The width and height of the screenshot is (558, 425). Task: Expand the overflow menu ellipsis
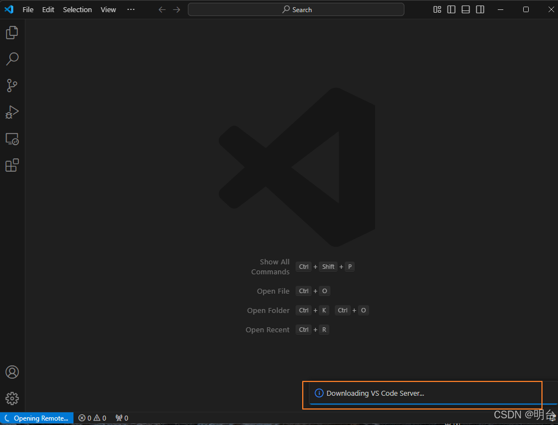[131, 9]
